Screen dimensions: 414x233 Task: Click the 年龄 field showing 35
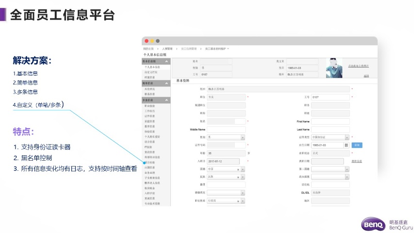(226, 153)
